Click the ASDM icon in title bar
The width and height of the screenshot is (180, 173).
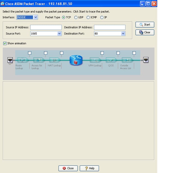pos(2,4)
